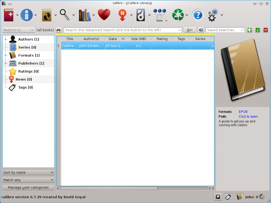Open the Add books dropdown arrow

coord(17,15)
